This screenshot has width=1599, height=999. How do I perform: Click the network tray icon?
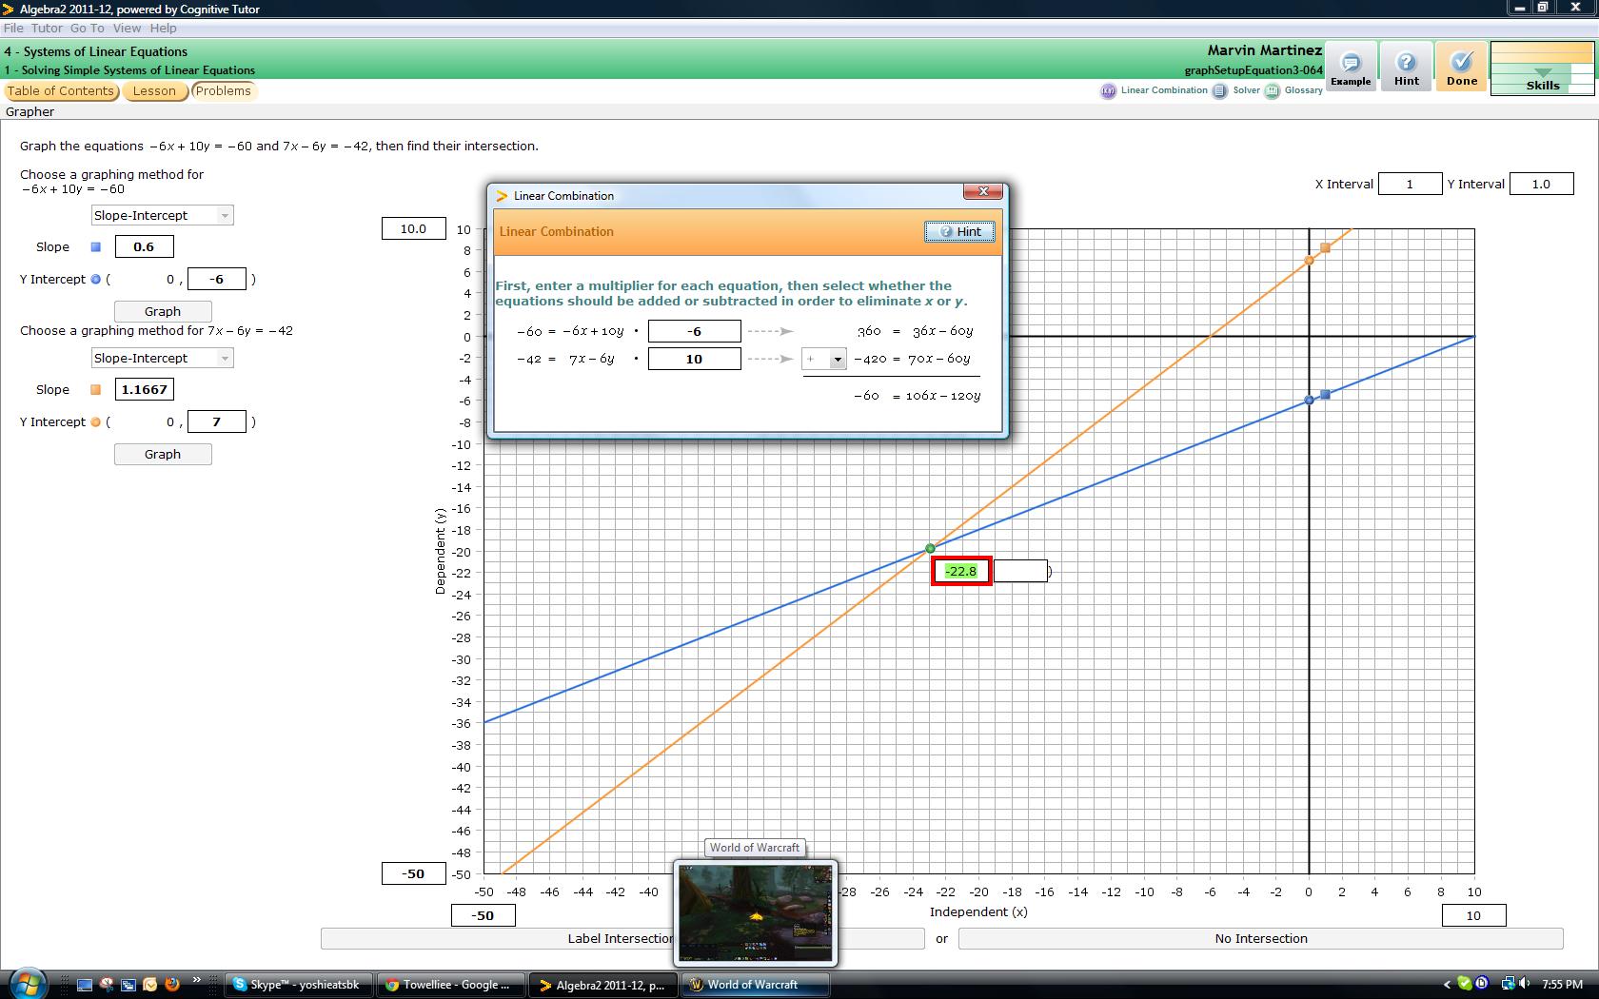tap(1508, 984)
